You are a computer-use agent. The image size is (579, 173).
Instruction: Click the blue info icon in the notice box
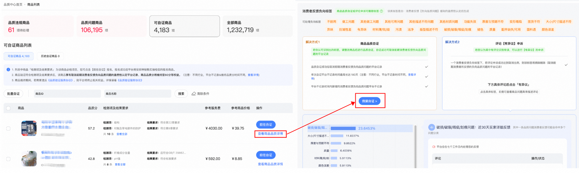(8, 70)
